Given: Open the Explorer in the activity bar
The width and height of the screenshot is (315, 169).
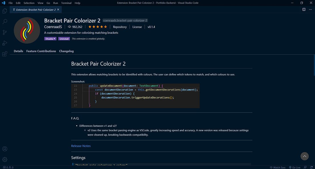Looking at the screenshot, I should pos(5,11).
